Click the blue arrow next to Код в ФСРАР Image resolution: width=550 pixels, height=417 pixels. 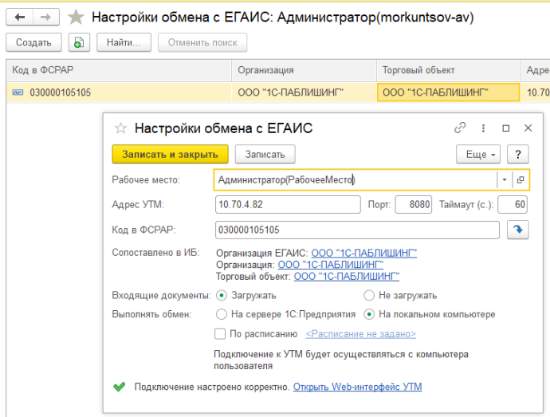coord(516,230)
